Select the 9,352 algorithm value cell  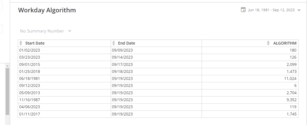tap(291, 100)
